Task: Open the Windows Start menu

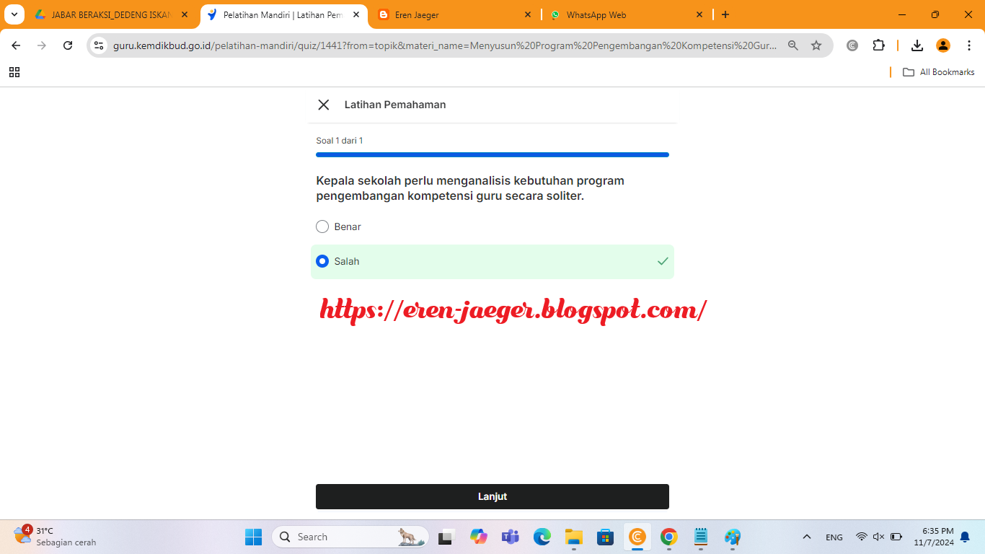Action: pyautogui.click(x=254, y=537)
